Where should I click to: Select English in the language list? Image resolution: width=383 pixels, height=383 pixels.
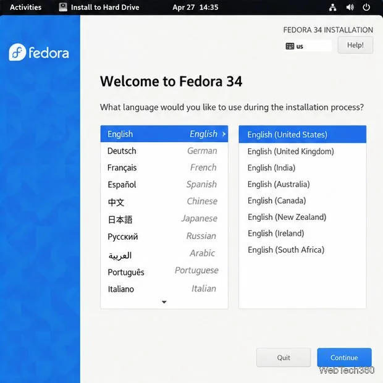pyautogui.click(x=164, y=134)
